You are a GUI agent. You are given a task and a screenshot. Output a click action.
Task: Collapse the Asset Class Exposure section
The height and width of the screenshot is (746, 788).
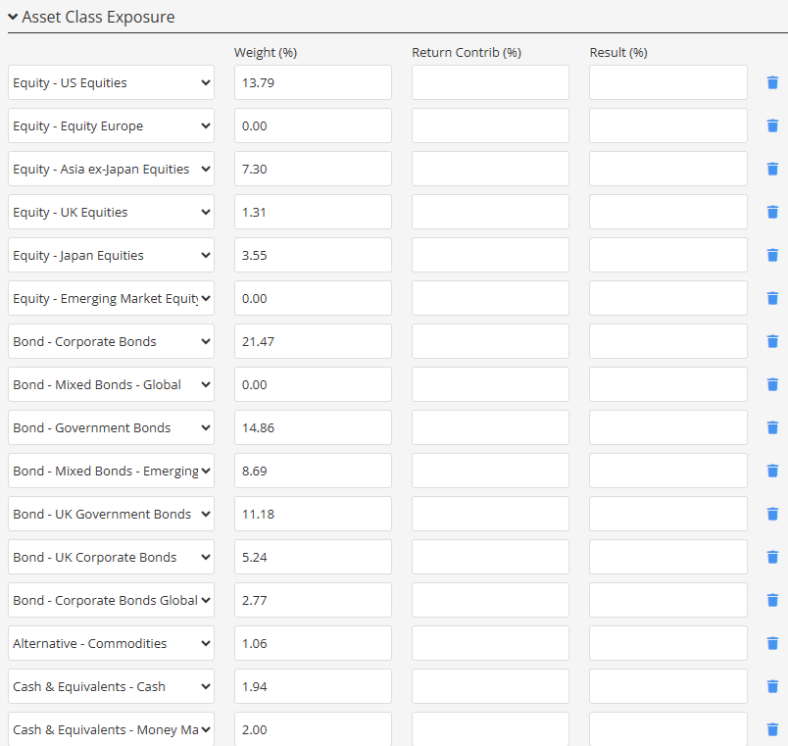tap(13, 17)
